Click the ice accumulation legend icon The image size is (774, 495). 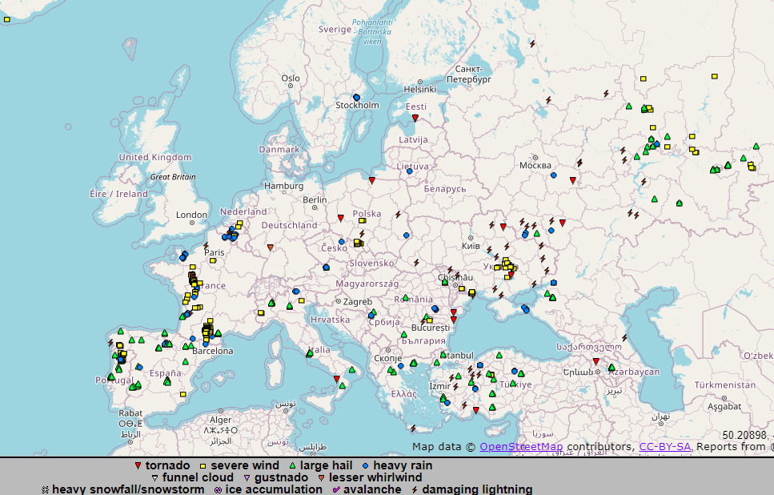(219, 489)
